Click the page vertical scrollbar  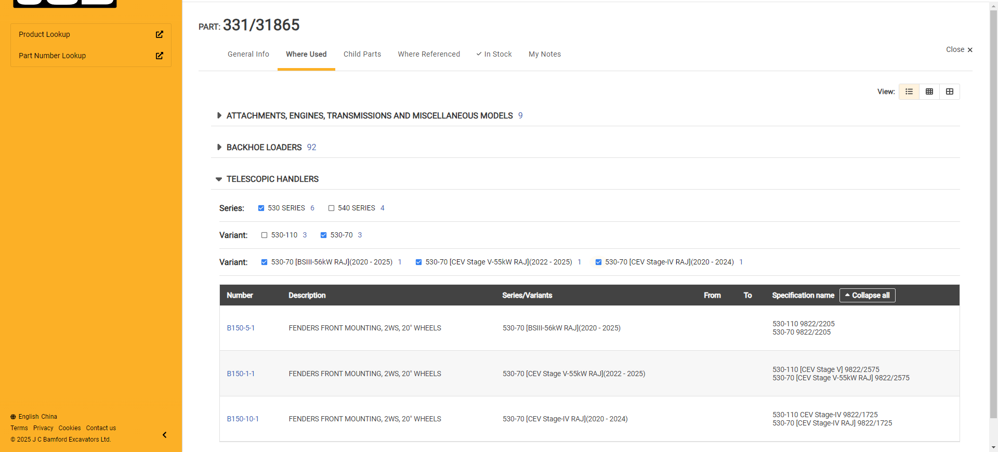[993, 208]
